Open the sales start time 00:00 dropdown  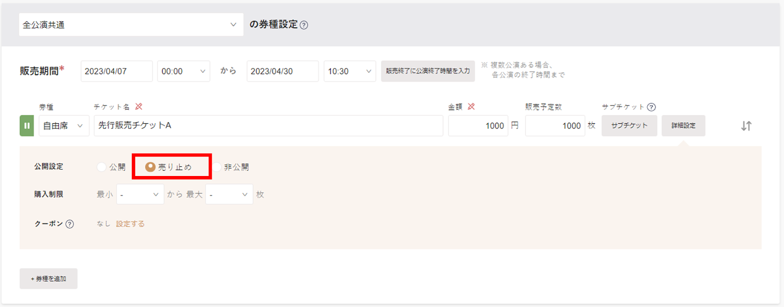183,71
